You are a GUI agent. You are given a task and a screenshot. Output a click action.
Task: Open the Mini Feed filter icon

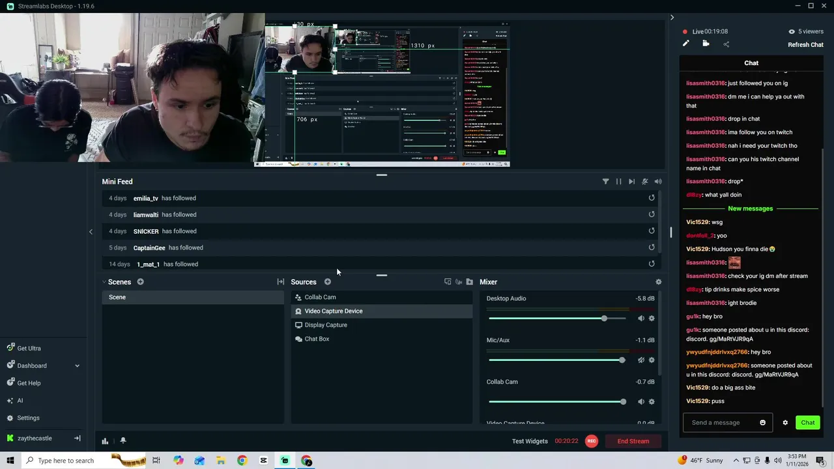605,182
